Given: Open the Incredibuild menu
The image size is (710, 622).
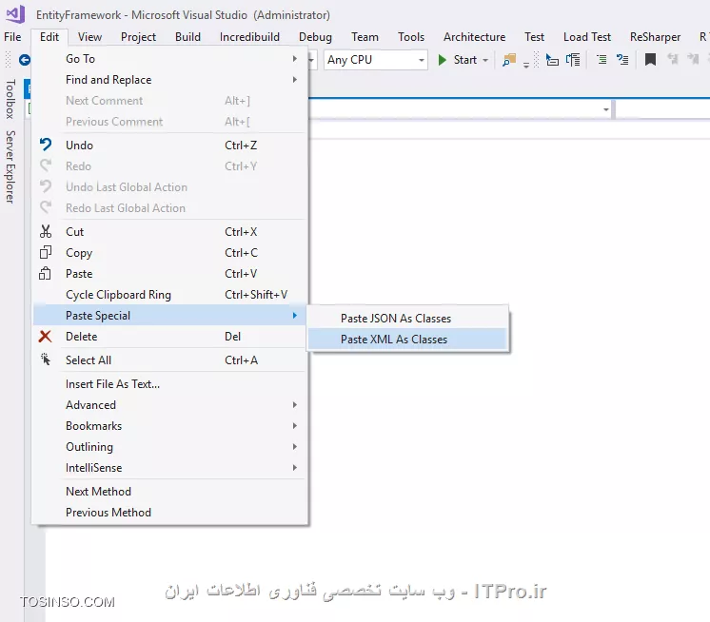Looking at the screenshot, I should [x=249, y=37].
